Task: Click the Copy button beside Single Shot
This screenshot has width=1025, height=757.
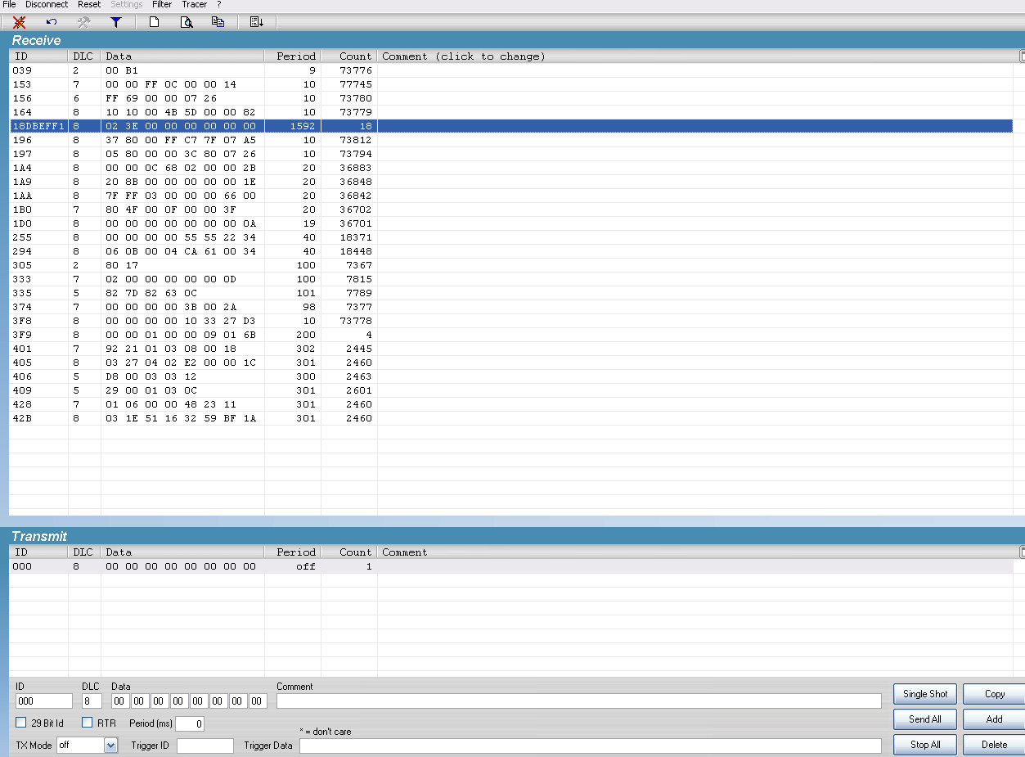Action: (x=994, y=694)
